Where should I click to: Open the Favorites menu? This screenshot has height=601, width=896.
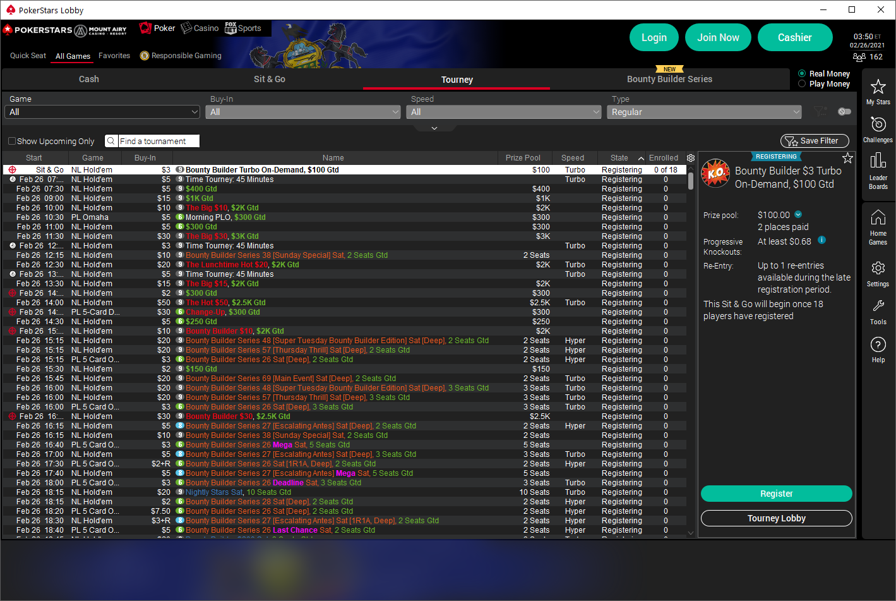coord(114,56)
